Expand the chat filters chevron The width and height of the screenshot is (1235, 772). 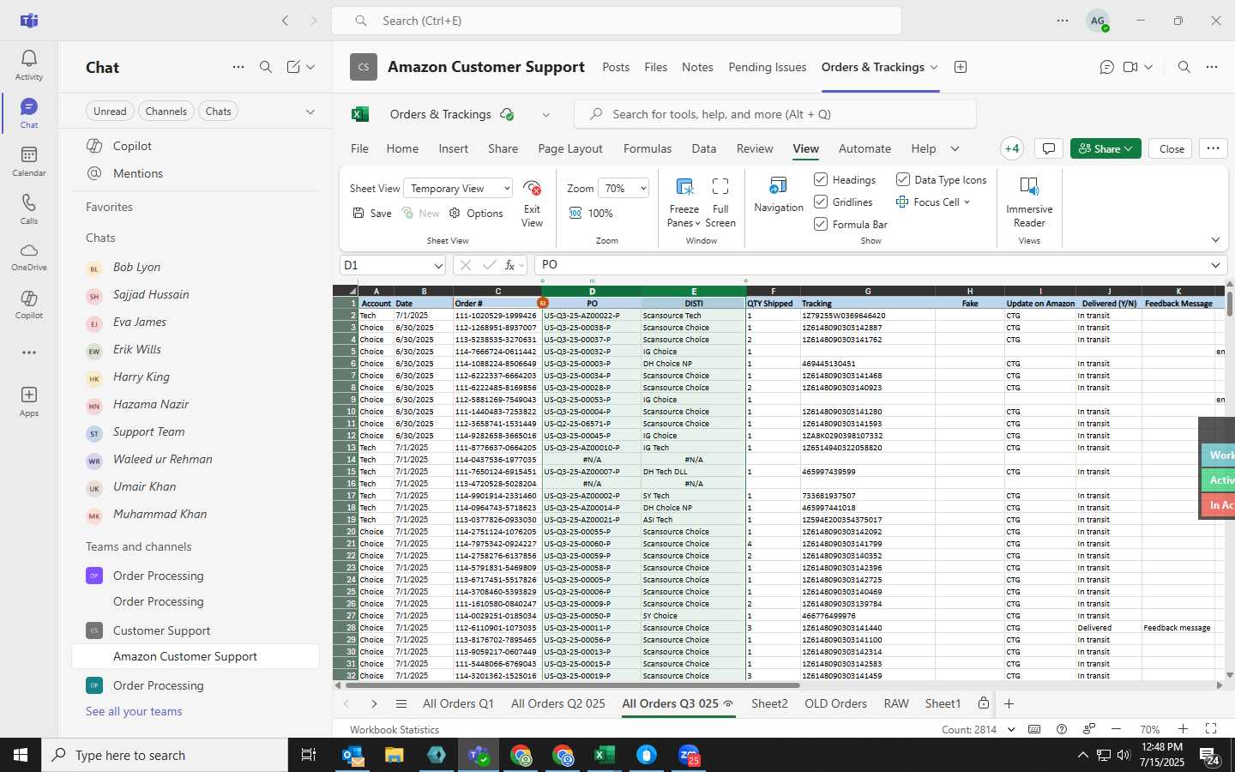[310, 112]
